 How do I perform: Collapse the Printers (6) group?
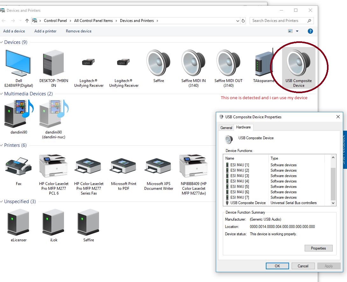2,145
